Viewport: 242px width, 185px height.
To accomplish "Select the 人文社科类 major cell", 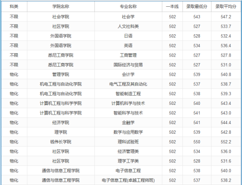I will pos(128,27).
